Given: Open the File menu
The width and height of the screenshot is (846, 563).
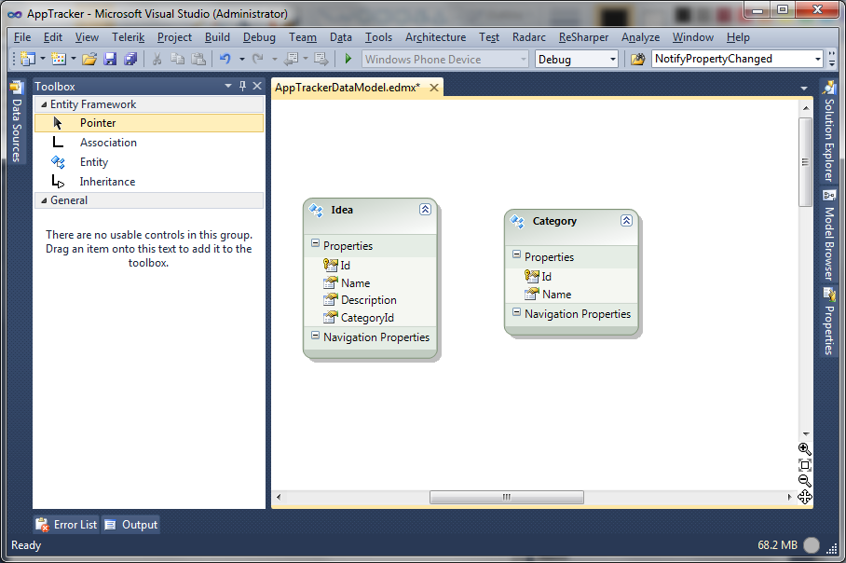Looking at the screenshot, I should 22,37.
